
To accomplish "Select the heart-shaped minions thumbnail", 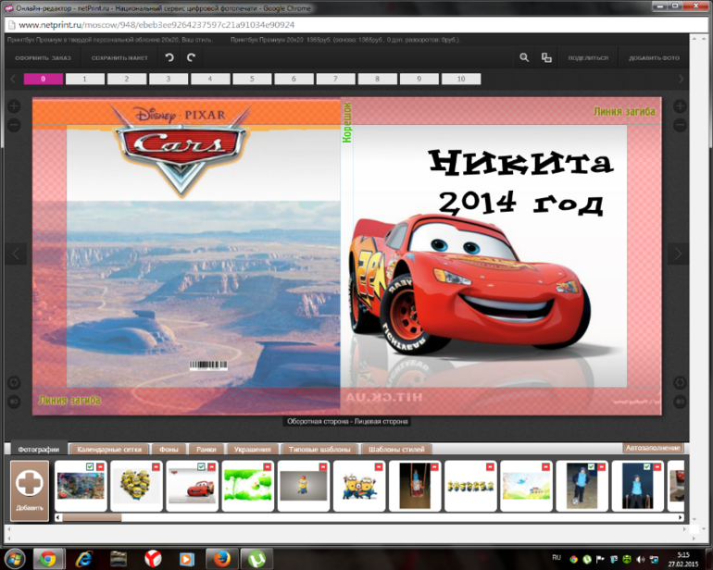I will [x=136, y=486].
